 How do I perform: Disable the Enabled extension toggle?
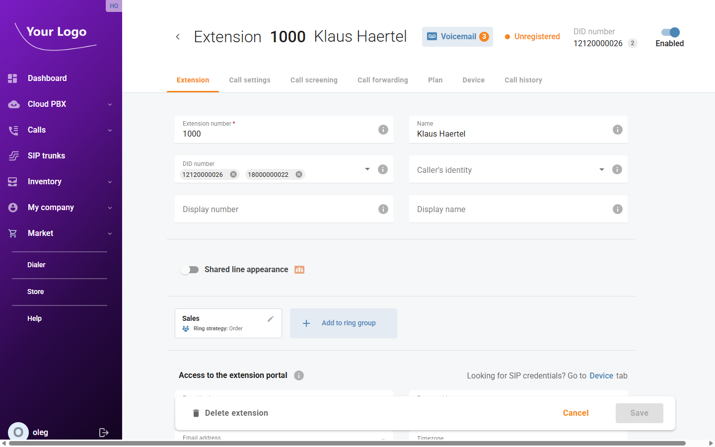(669, 32)
